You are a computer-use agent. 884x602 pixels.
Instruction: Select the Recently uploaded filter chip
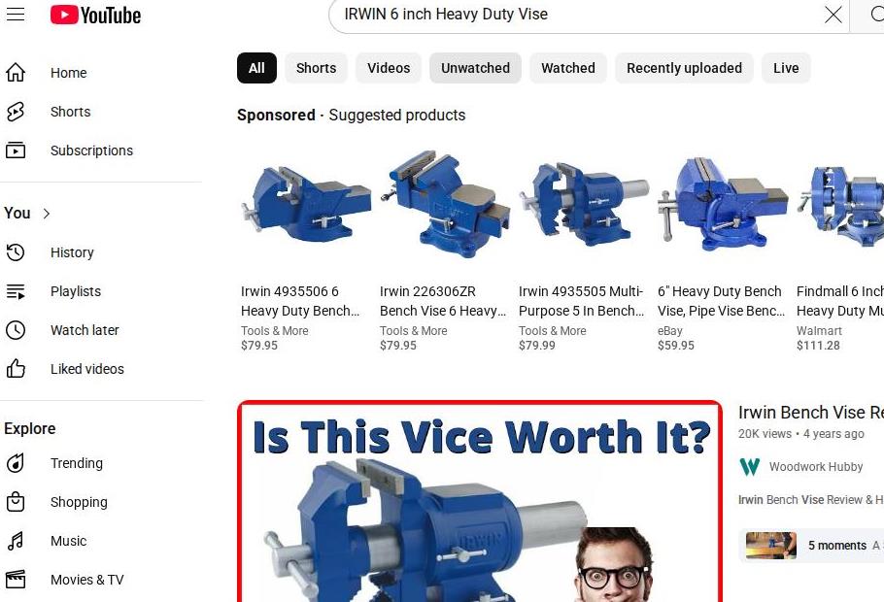coord(684,68)
